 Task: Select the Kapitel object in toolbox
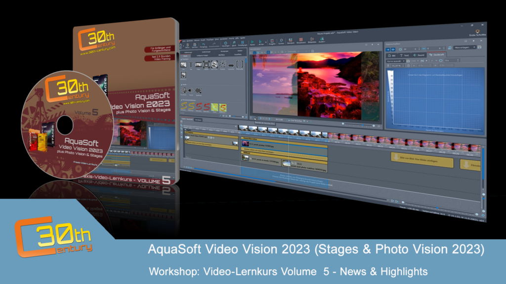coord(206,66)
